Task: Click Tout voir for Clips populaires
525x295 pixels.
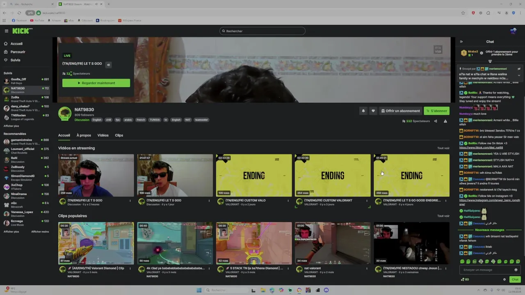Action: coord(443,216)
